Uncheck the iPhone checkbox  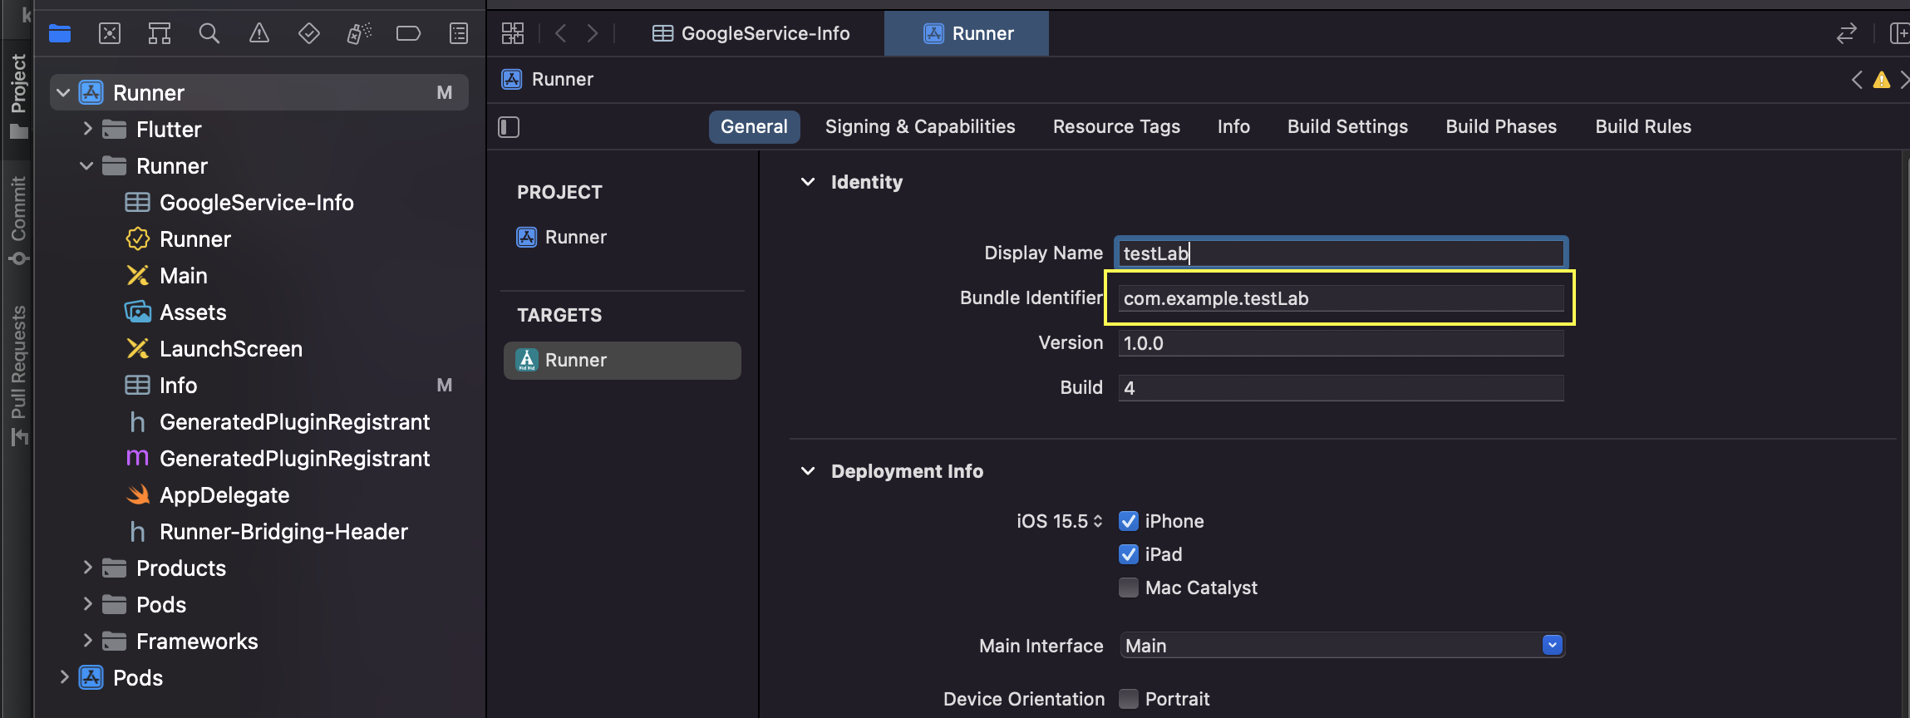coord(1128,521)
